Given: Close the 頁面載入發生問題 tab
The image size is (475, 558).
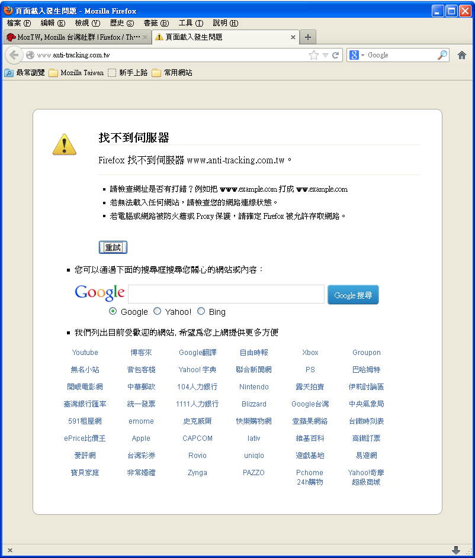Looking at the screenshot, I should pos(293,37).
